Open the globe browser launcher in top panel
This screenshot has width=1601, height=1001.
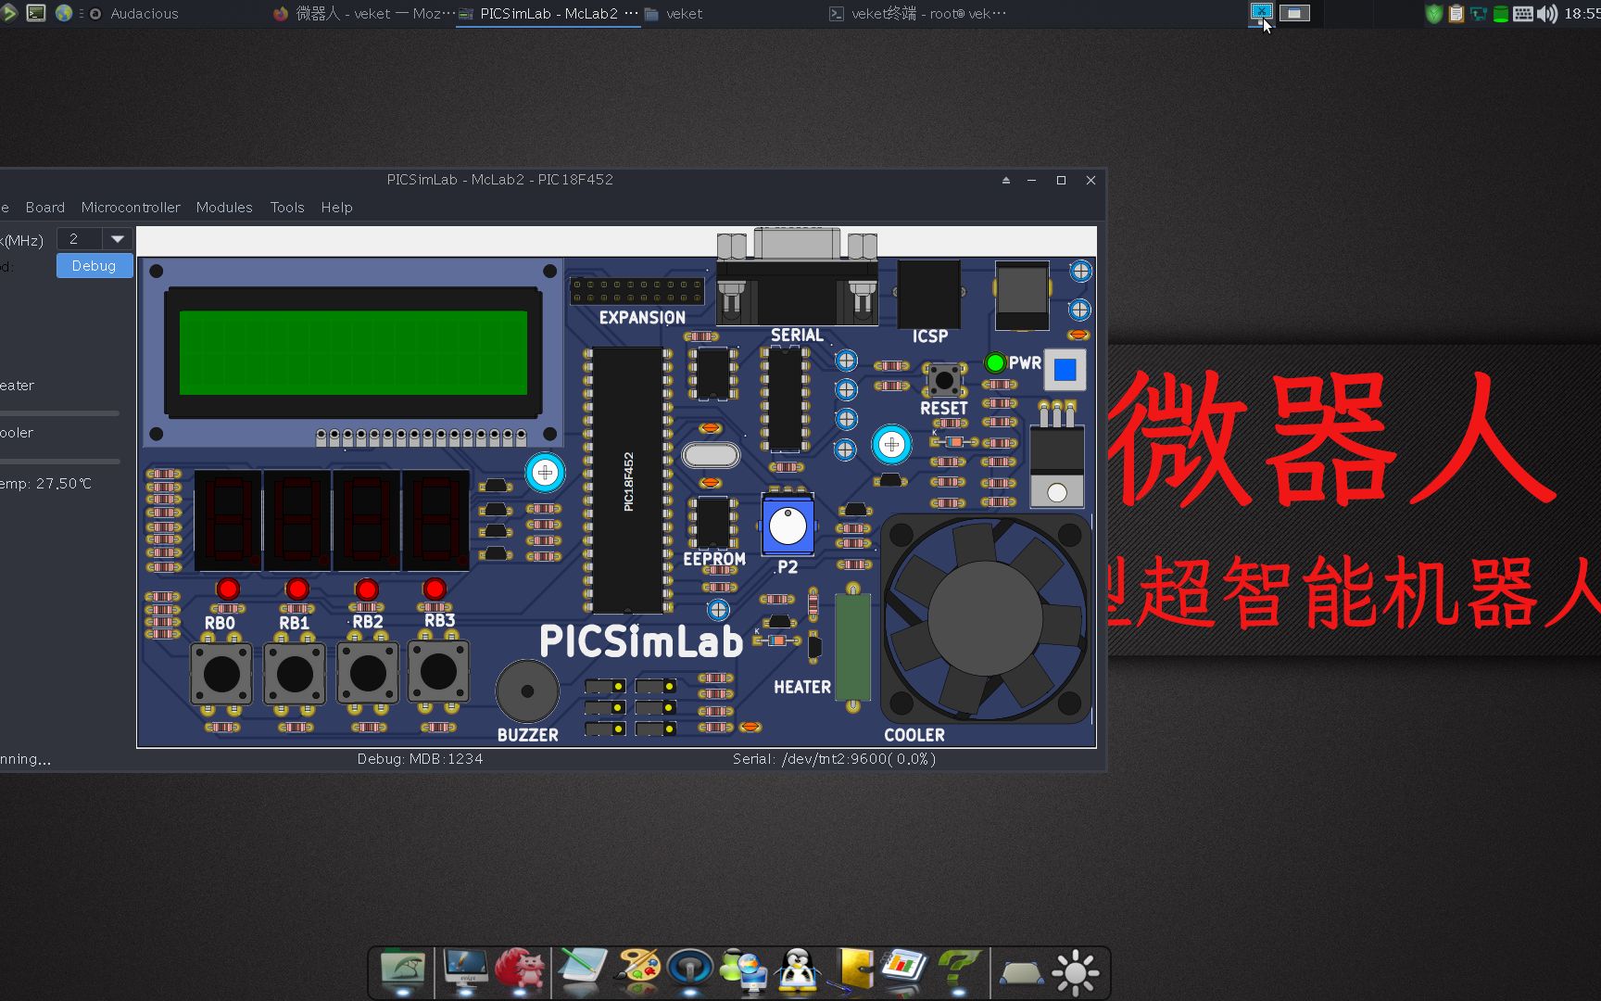point(64,13)
